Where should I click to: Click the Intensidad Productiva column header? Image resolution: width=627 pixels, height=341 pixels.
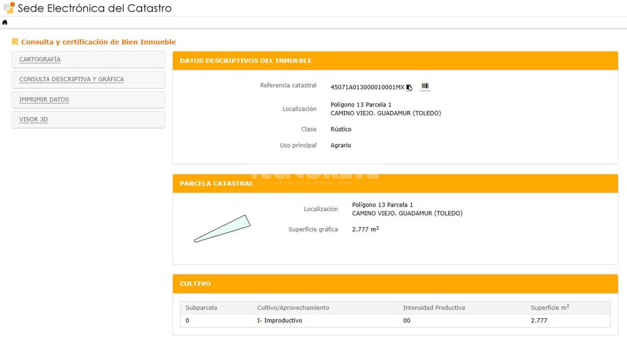click(434, 308)
